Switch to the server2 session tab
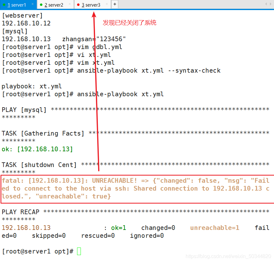Image resolution: width=274 pixels, height=262 pixels. point(55,5)
